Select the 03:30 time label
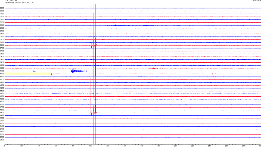Screen dimensions: 261x147 (x=2, y=28)
